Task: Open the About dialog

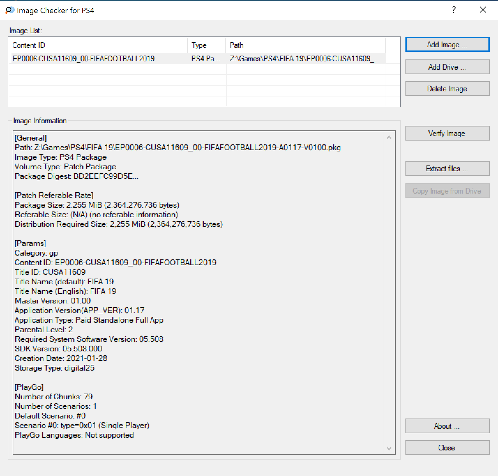Action: tap(447, 426)
